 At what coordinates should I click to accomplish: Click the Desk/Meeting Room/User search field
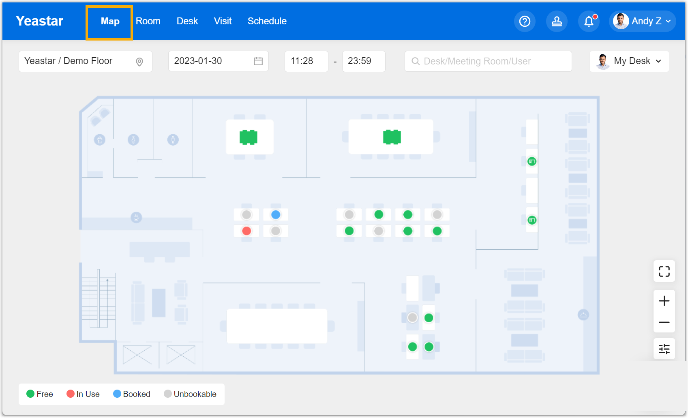pos(488,61)
